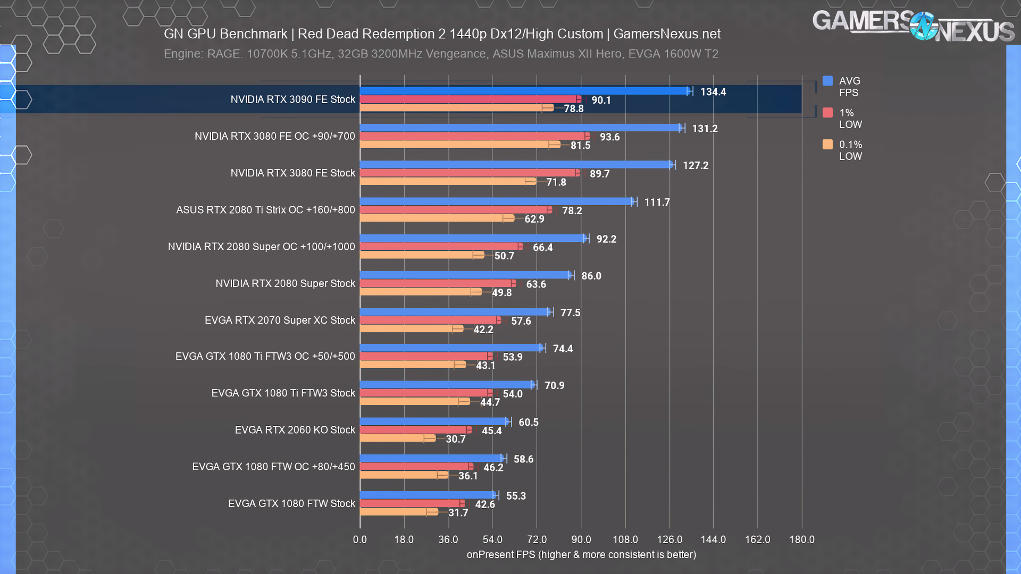This screenshot has width=1021, height=574.
Task: Click the 180.0 x-axis tick label
Action: (801, 539)
